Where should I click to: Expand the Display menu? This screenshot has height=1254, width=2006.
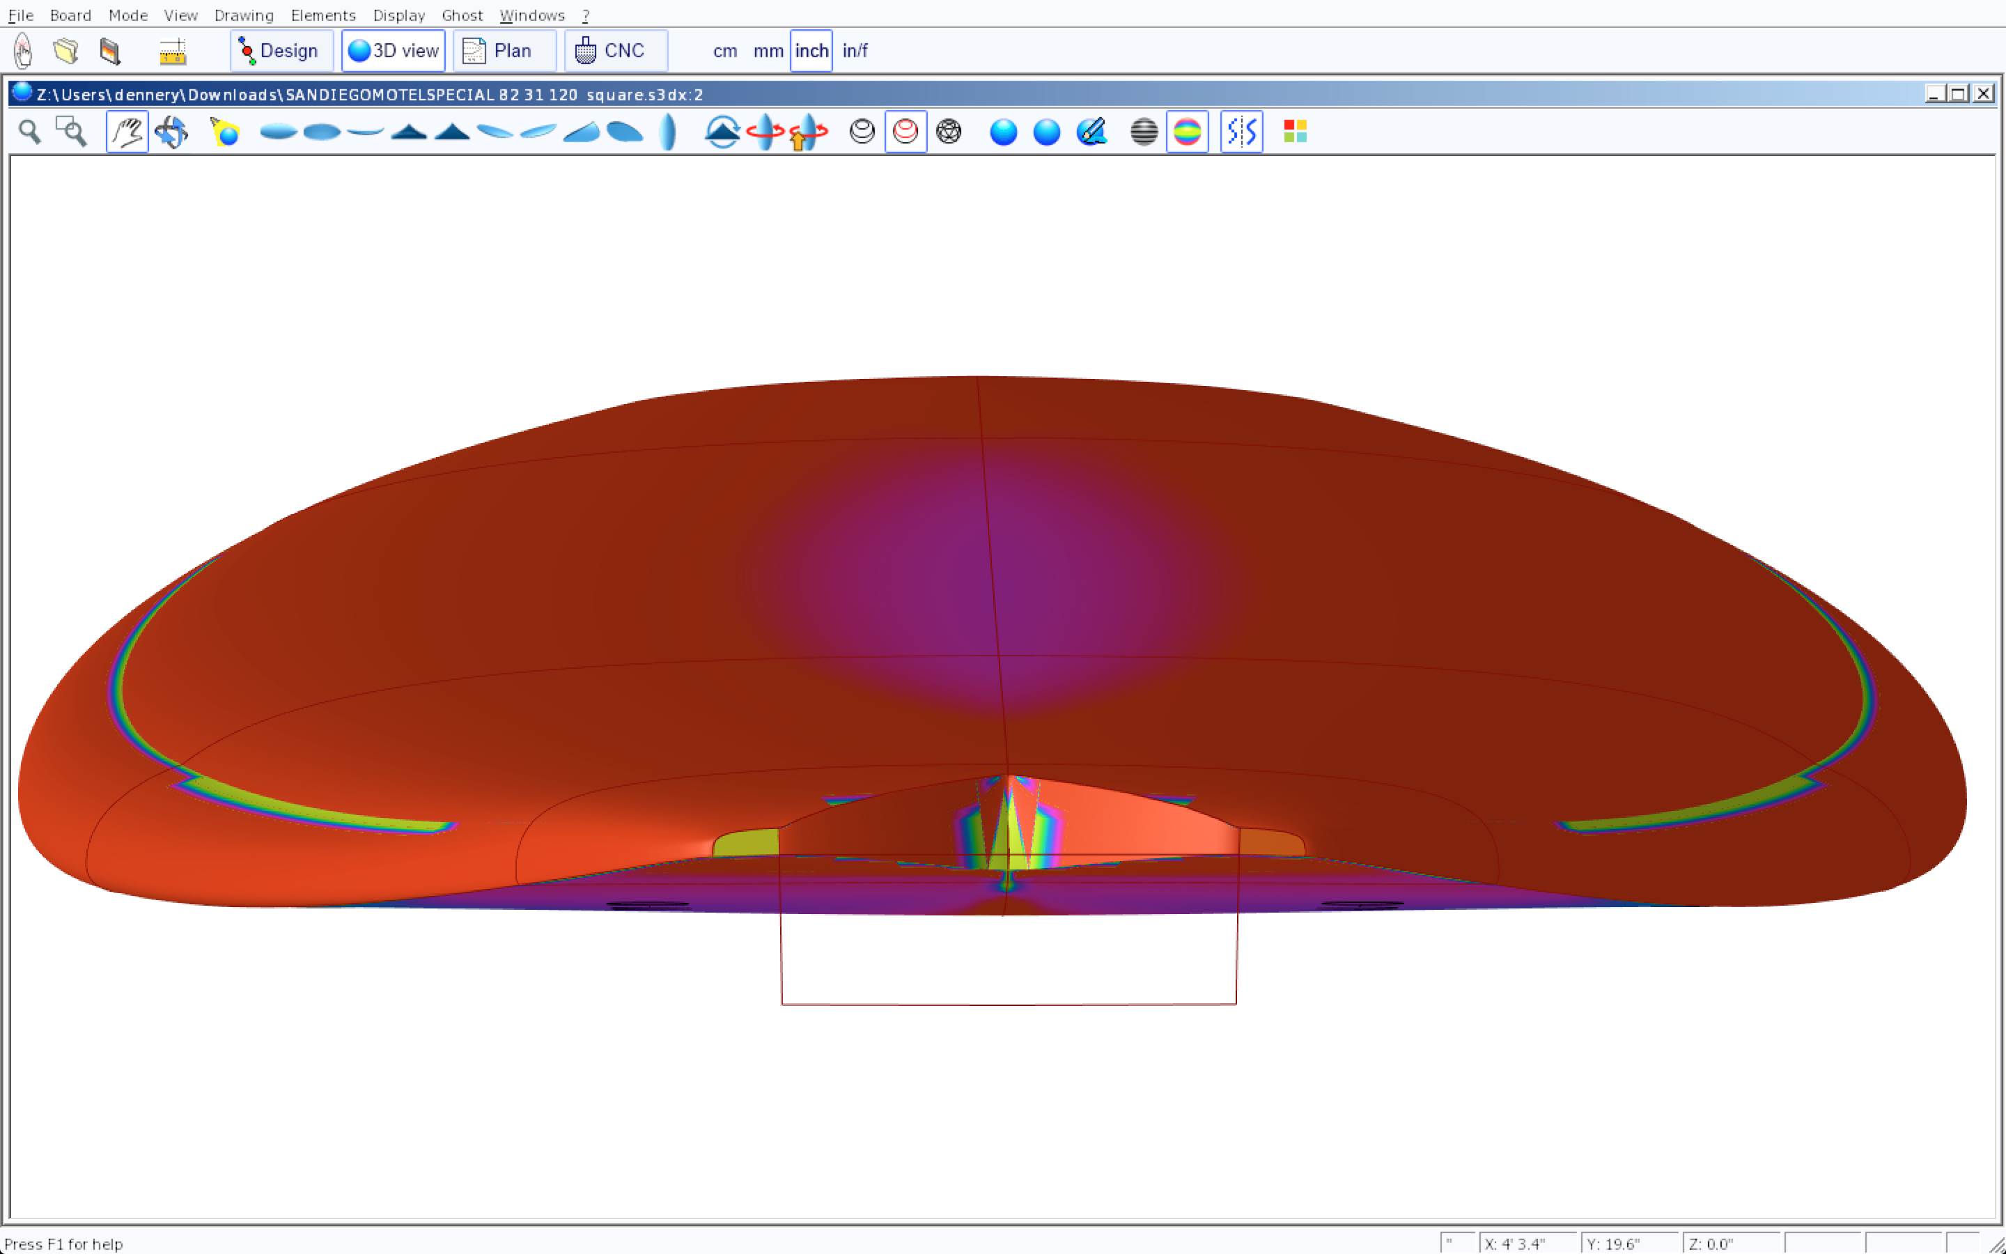coord(398,15)
